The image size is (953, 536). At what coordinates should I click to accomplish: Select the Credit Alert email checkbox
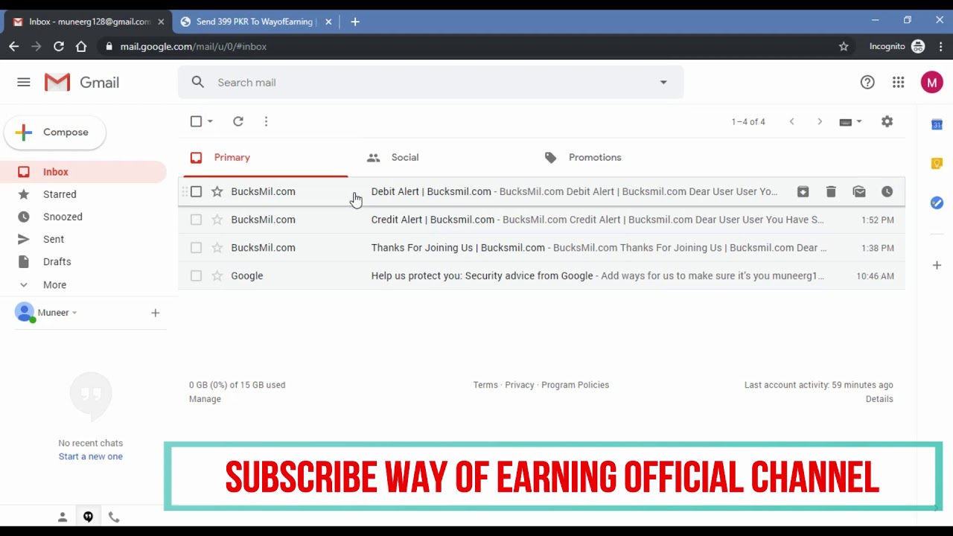point(196,220)
